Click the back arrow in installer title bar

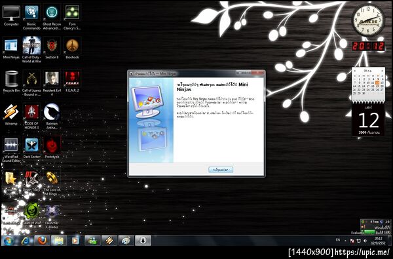pos(131,74)
